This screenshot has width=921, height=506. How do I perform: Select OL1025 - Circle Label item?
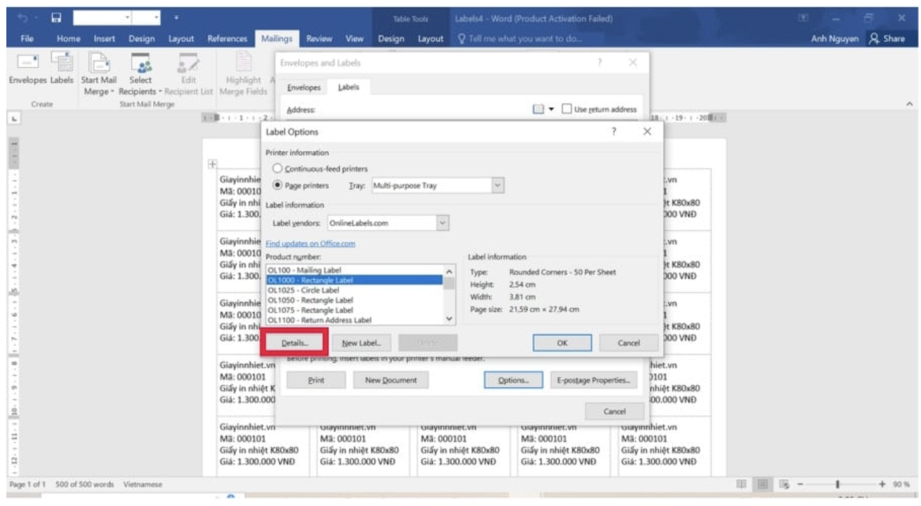pos(303,290)
